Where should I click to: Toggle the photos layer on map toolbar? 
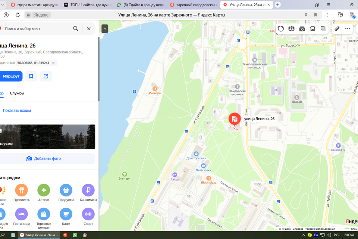click(x=302, y=29)
